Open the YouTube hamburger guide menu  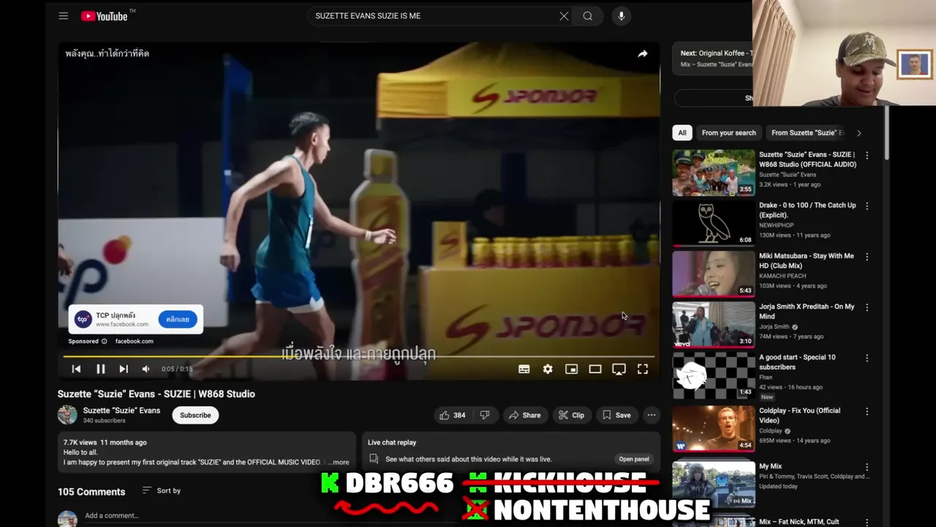[x=64, y=15]
